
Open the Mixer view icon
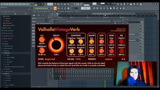pyautogui.click(x=104, y=8)
